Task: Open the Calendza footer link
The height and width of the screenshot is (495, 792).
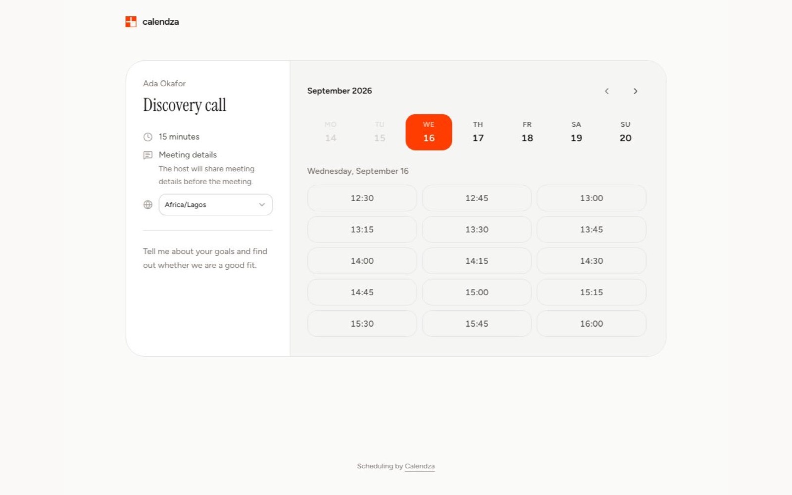Action: (x=420, y=466)
